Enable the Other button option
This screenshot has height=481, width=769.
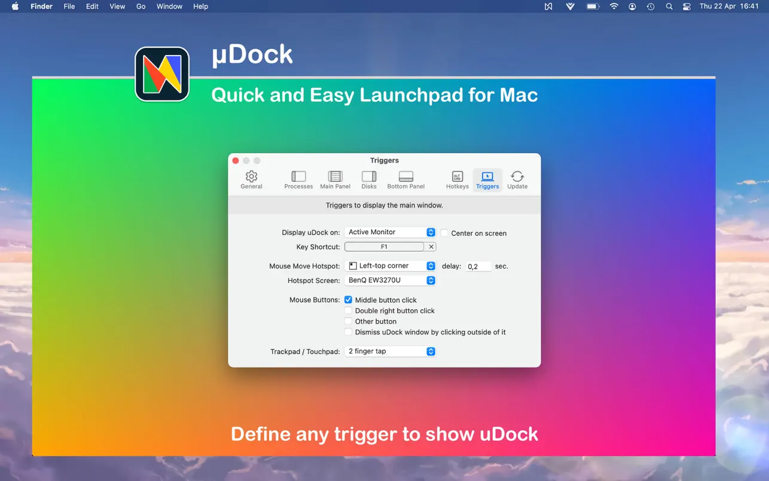(348, 321)
